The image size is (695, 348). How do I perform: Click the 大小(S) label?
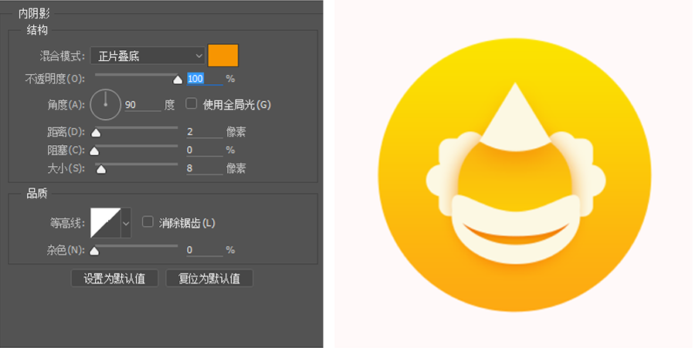pyautogui.click(x=66, y=168)
